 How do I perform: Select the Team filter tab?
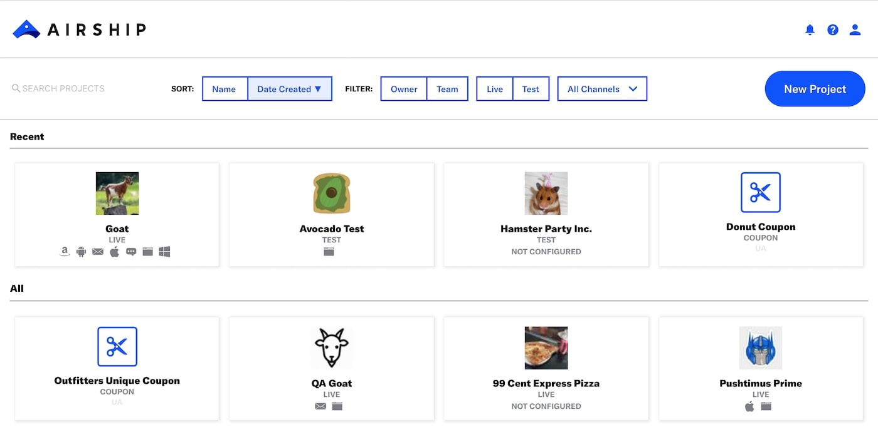coord(447,88)
